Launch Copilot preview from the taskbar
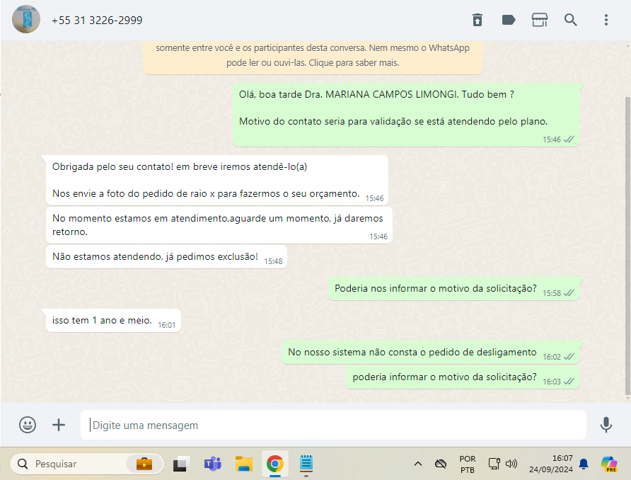This screenshot has width=631, height=480. pos(609,464)
